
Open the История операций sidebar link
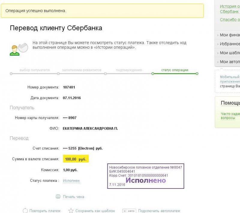click(230, 9)
